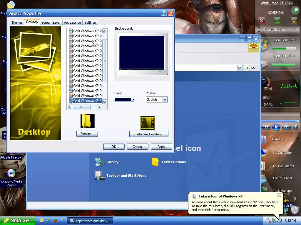Click the green arrow beside the sidebar date
The image size is (301, 225).
tap(295, 10)
